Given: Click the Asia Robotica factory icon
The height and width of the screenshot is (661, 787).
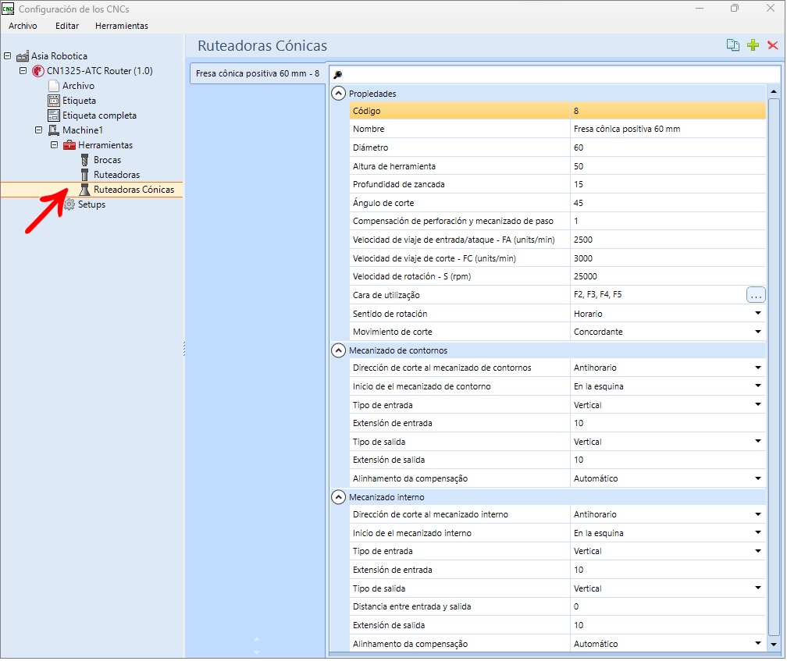Looking at the screenshot, I should 22,56.
